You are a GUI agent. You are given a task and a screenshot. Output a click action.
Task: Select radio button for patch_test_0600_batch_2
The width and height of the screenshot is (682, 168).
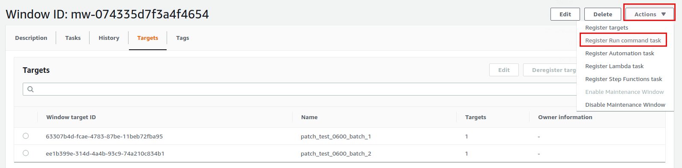[26, 153]
